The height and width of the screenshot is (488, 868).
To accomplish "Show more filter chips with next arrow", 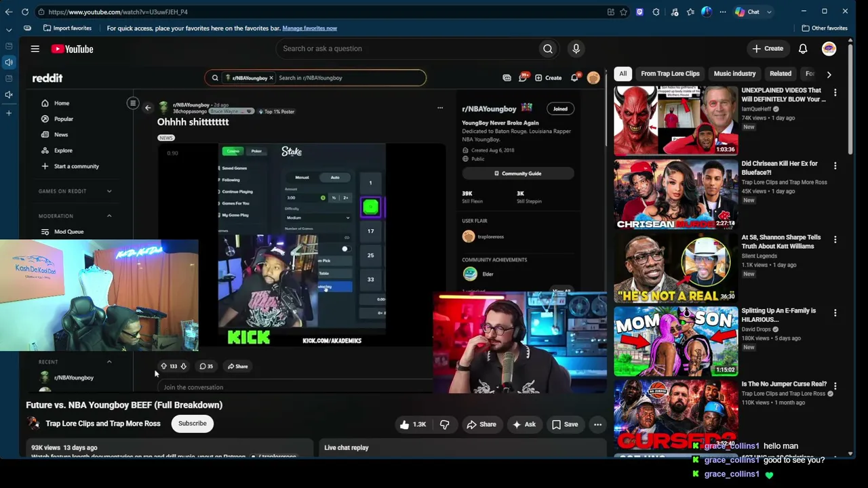I will (829, 74).
